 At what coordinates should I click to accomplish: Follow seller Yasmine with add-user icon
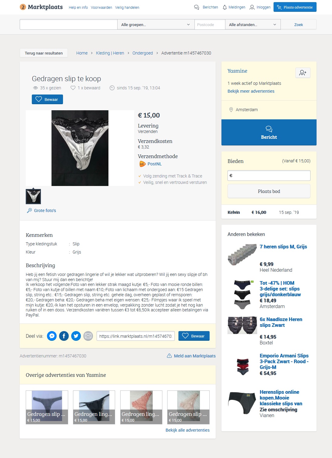pyautogui.click(x=303, y=73)
